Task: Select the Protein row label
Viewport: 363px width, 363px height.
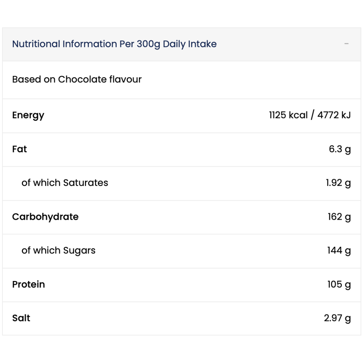Action: coord(29,285)
